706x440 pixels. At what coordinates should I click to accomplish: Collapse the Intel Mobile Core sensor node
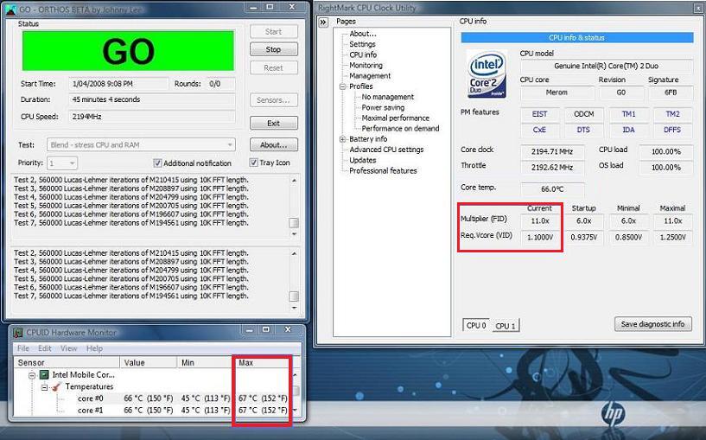32,374
